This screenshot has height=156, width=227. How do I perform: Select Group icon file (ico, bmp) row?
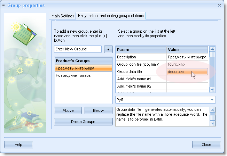(x=141, y=64)
